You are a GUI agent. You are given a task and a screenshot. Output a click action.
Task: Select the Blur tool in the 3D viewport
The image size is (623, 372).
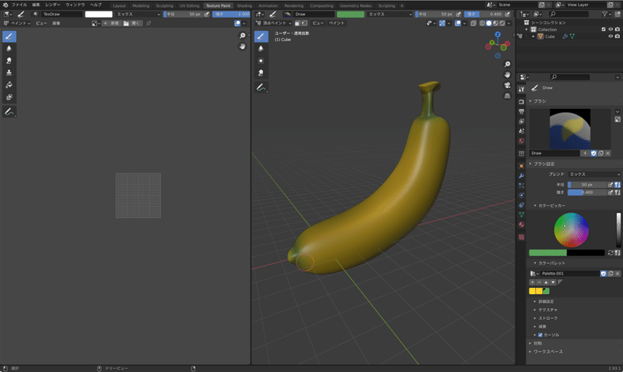(261, 48)
